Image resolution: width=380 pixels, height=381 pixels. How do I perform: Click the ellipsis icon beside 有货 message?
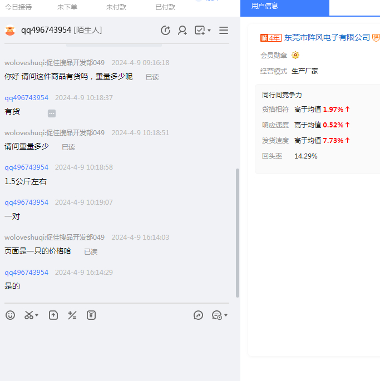pyautogui.click(x=52, y=113)
